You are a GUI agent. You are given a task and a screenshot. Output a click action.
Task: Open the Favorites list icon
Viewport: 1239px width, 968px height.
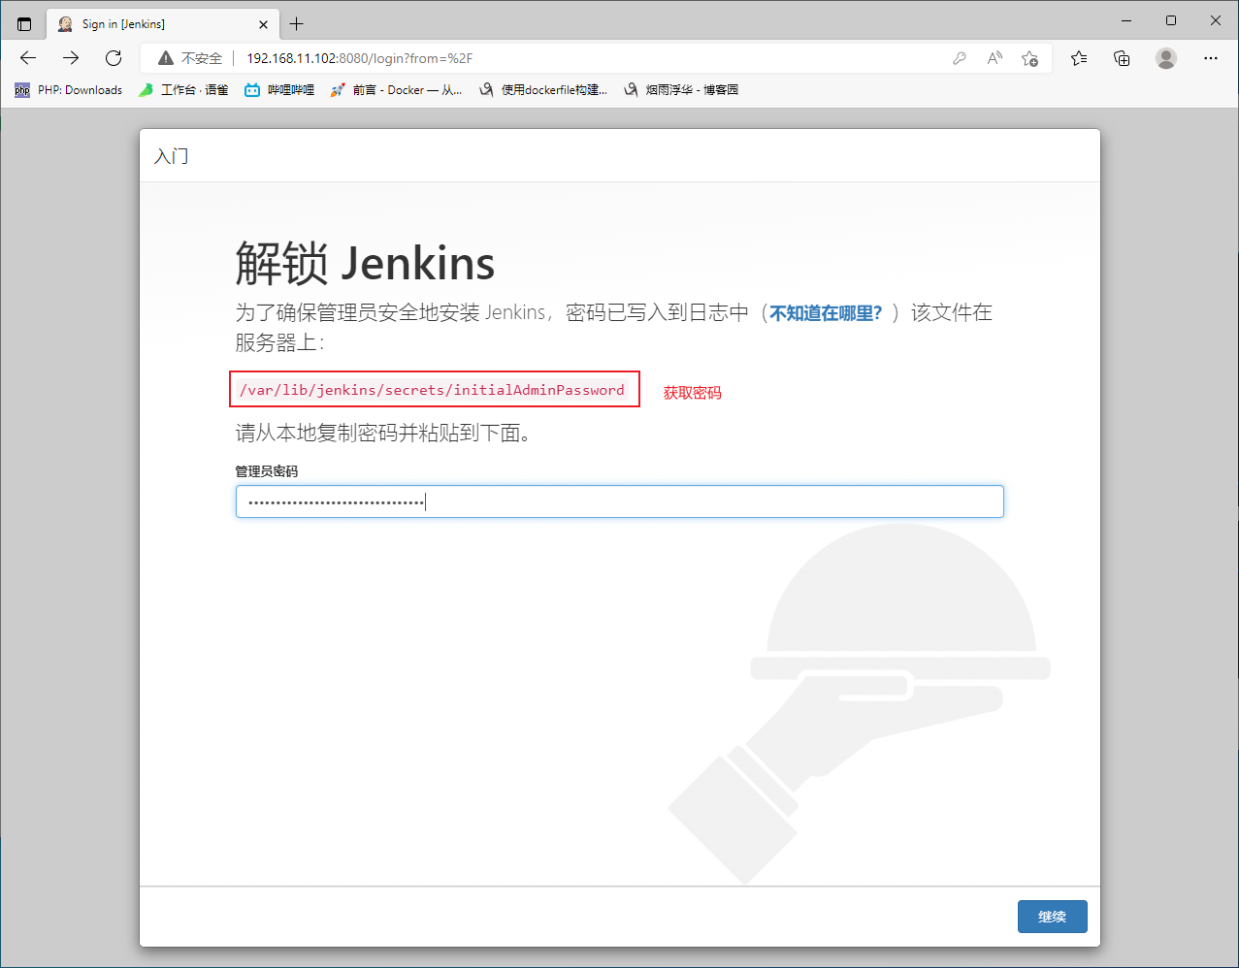tap(1079, 58)
